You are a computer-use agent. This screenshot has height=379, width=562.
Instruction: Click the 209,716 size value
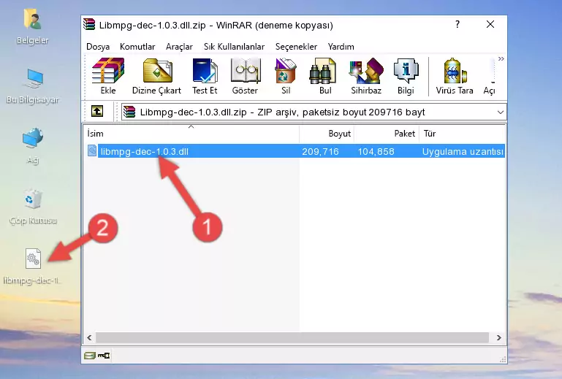pos(320,152)
